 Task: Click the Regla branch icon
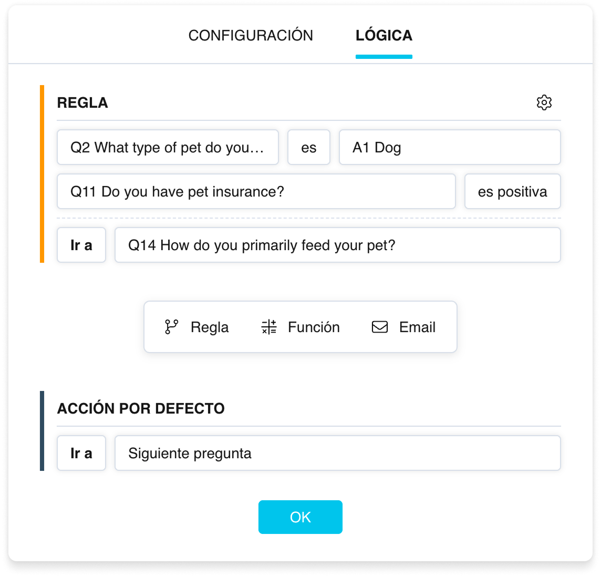[x=171, y=327]
